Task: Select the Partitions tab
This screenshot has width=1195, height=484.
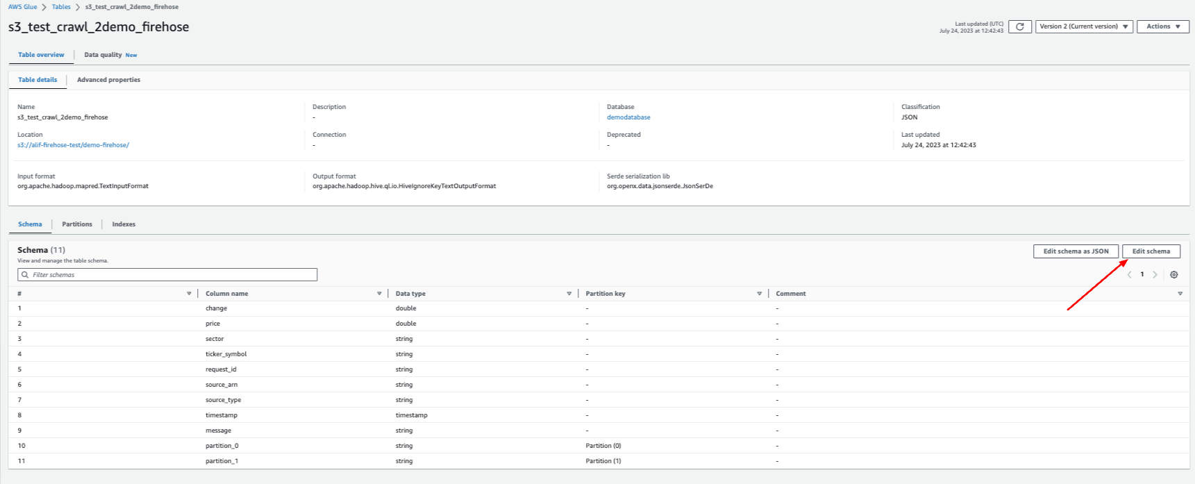Action: (x=77, y=224)
